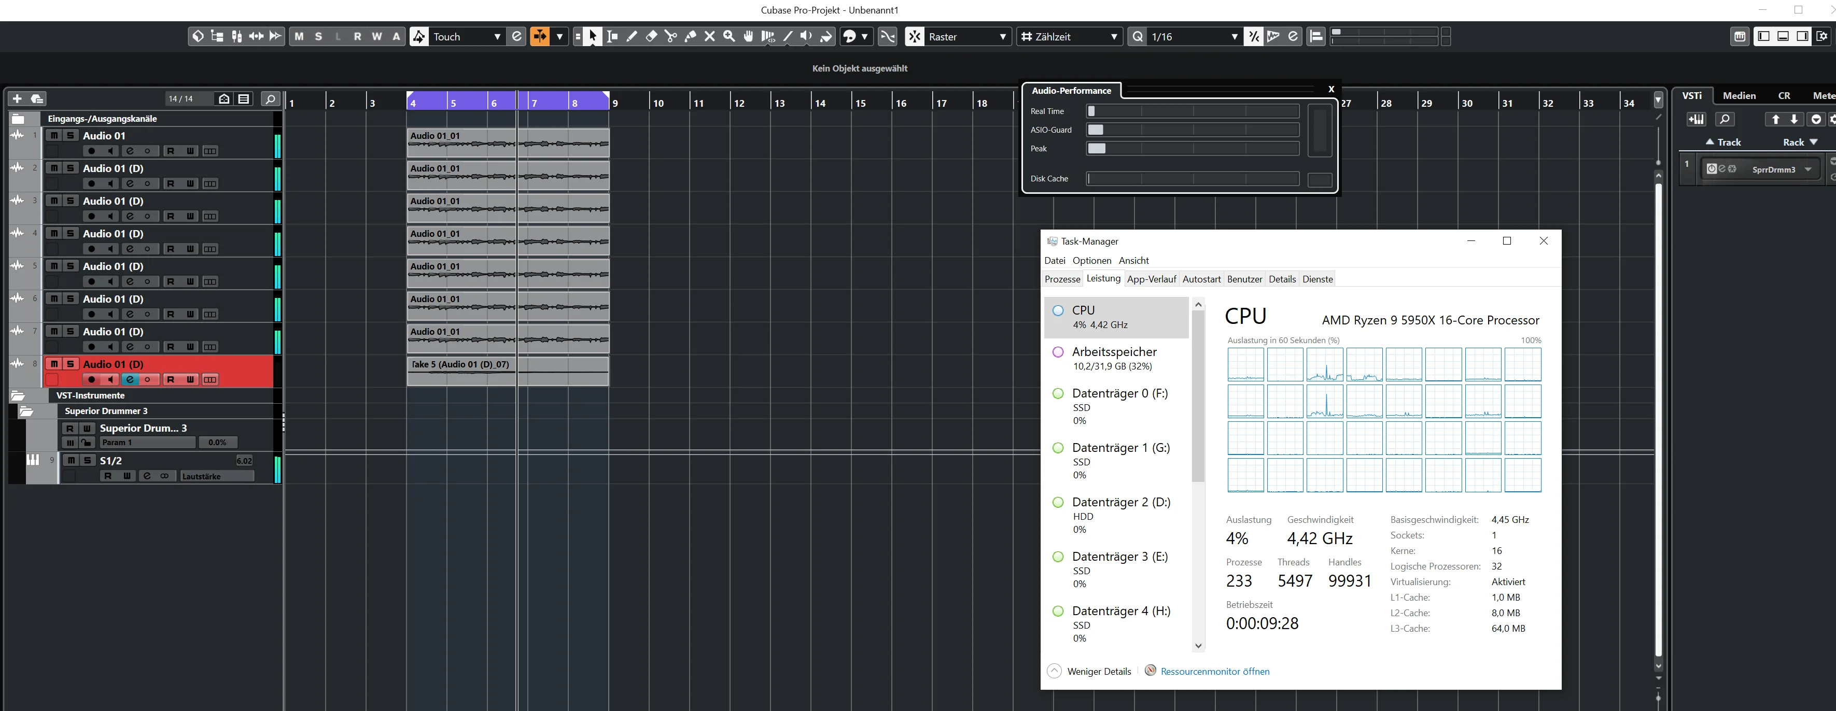Screen dimensions: 1836x711
Task: Switch to the Medien tab
Action: 1739,95
